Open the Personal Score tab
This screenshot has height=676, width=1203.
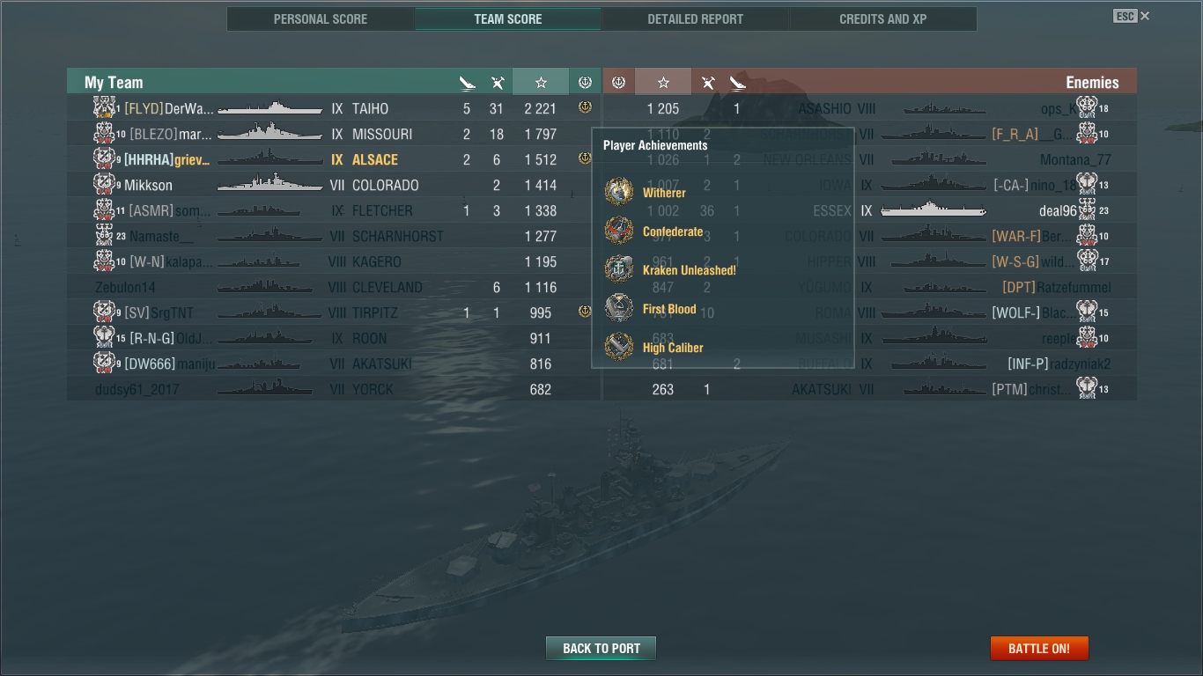321,18
